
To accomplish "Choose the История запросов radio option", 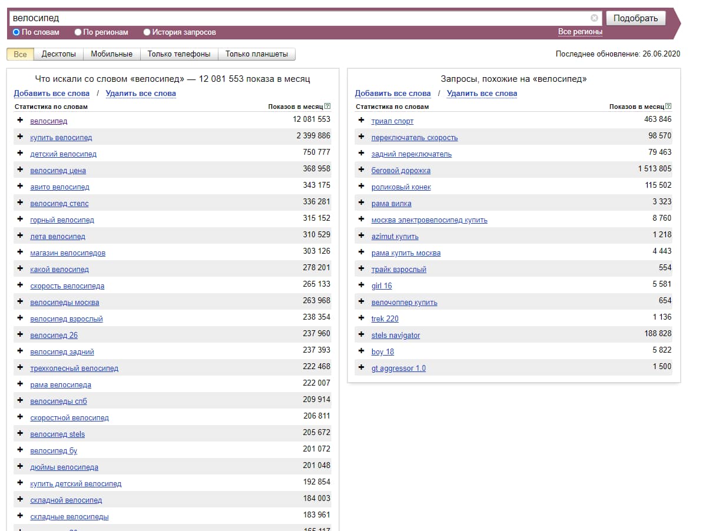I will (147, 32).
